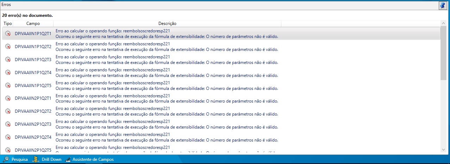The height and width of the screenshot is (164, 450).
Task: Click error icon for DPIVAAIIN1P1Q2T1 row
Action: [x=8, y=34]
